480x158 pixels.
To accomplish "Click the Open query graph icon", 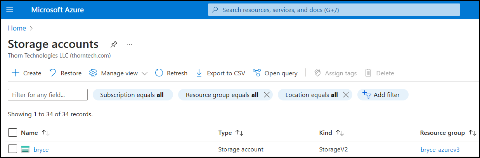I will (256, 73).
